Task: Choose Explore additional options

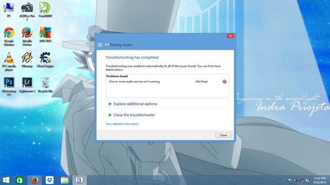Action: 167,104
